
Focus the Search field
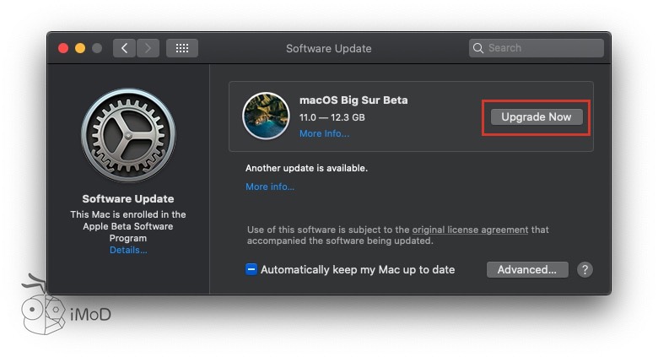[x=540, y=48]
